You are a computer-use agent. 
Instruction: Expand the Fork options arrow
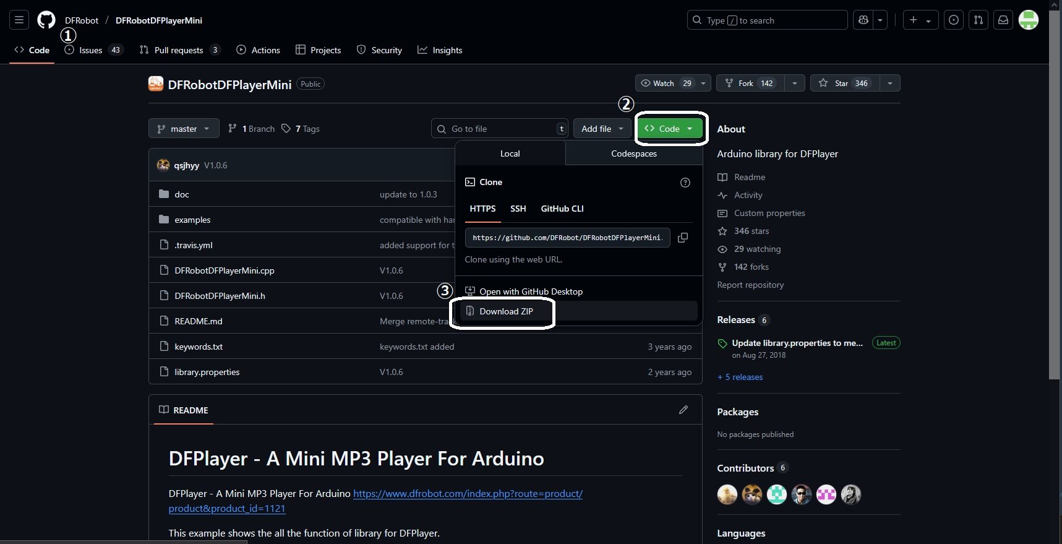pos(794,84)
